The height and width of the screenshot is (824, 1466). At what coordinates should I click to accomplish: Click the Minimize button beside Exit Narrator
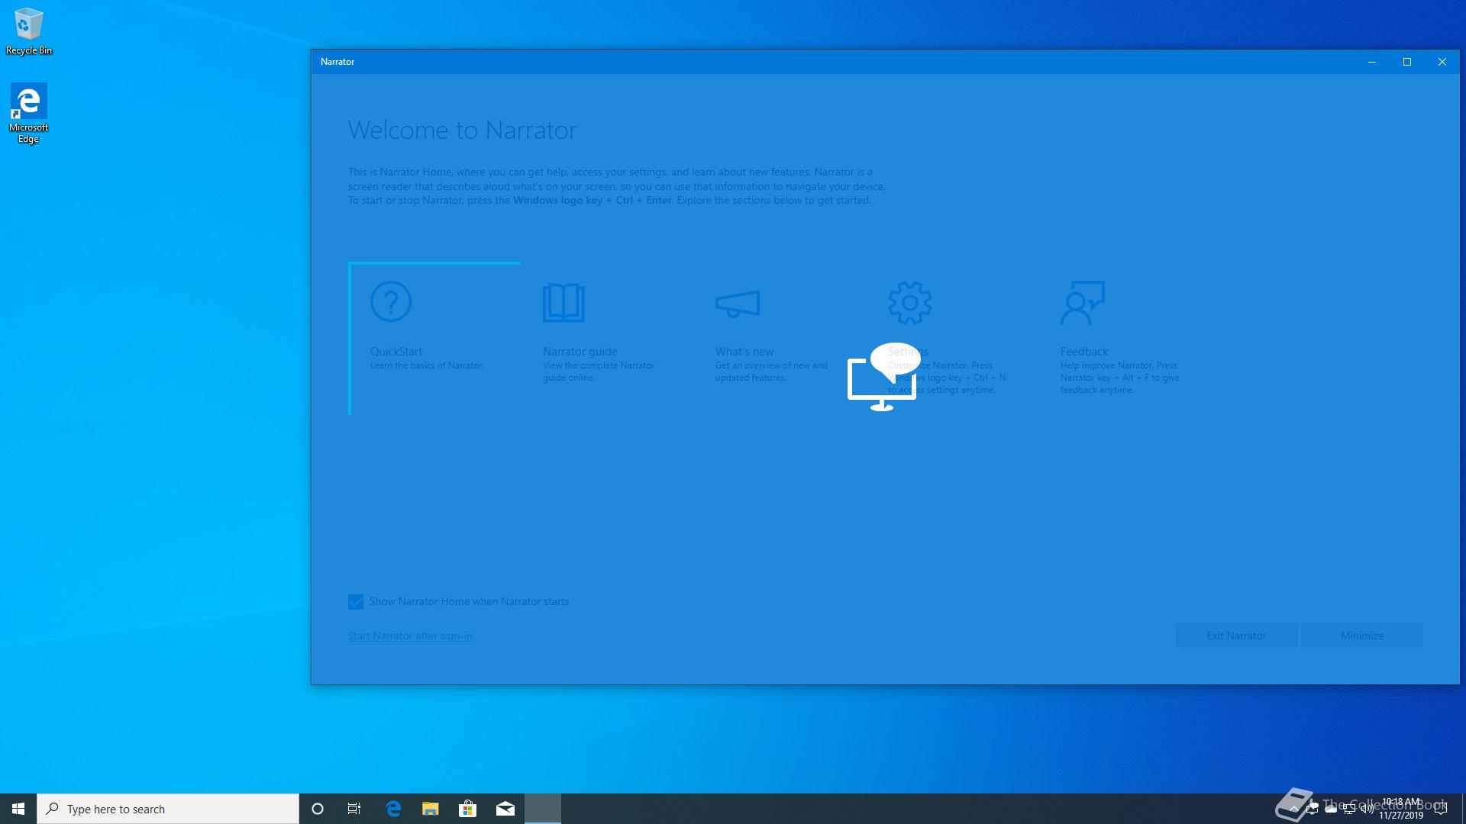(1361, 636)
